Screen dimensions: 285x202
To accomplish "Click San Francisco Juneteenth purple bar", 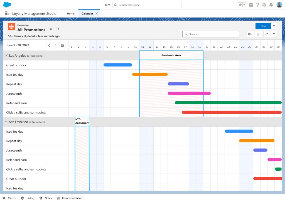I will pos(260,150).
